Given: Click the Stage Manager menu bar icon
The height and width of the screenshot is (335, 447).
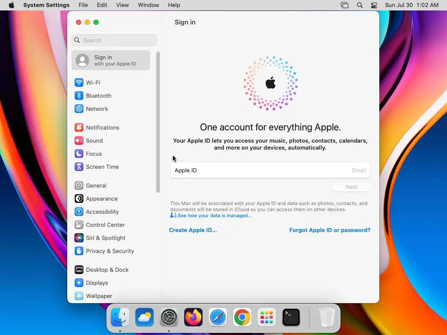Looking at the screenshot, I should coord(345,5).
